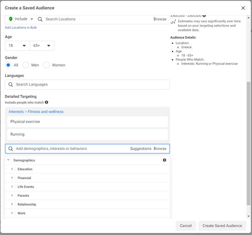Click Interests: Running or Physical exercise text
The height and width of the screenshot is (235, 252).
(x=209, y=64)
